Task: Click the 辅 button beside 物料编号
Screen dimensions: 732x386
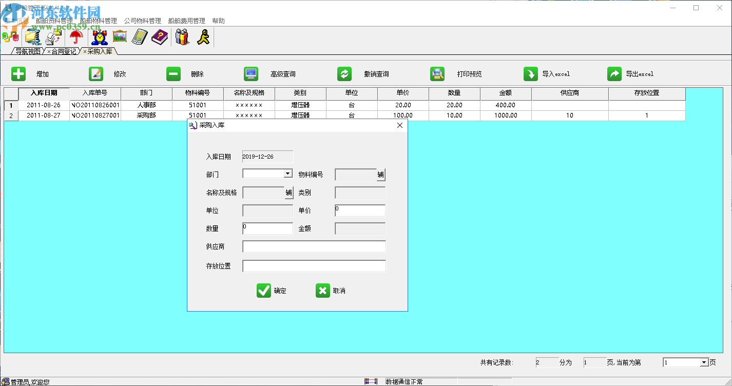Action: click(x=380, y=175)
